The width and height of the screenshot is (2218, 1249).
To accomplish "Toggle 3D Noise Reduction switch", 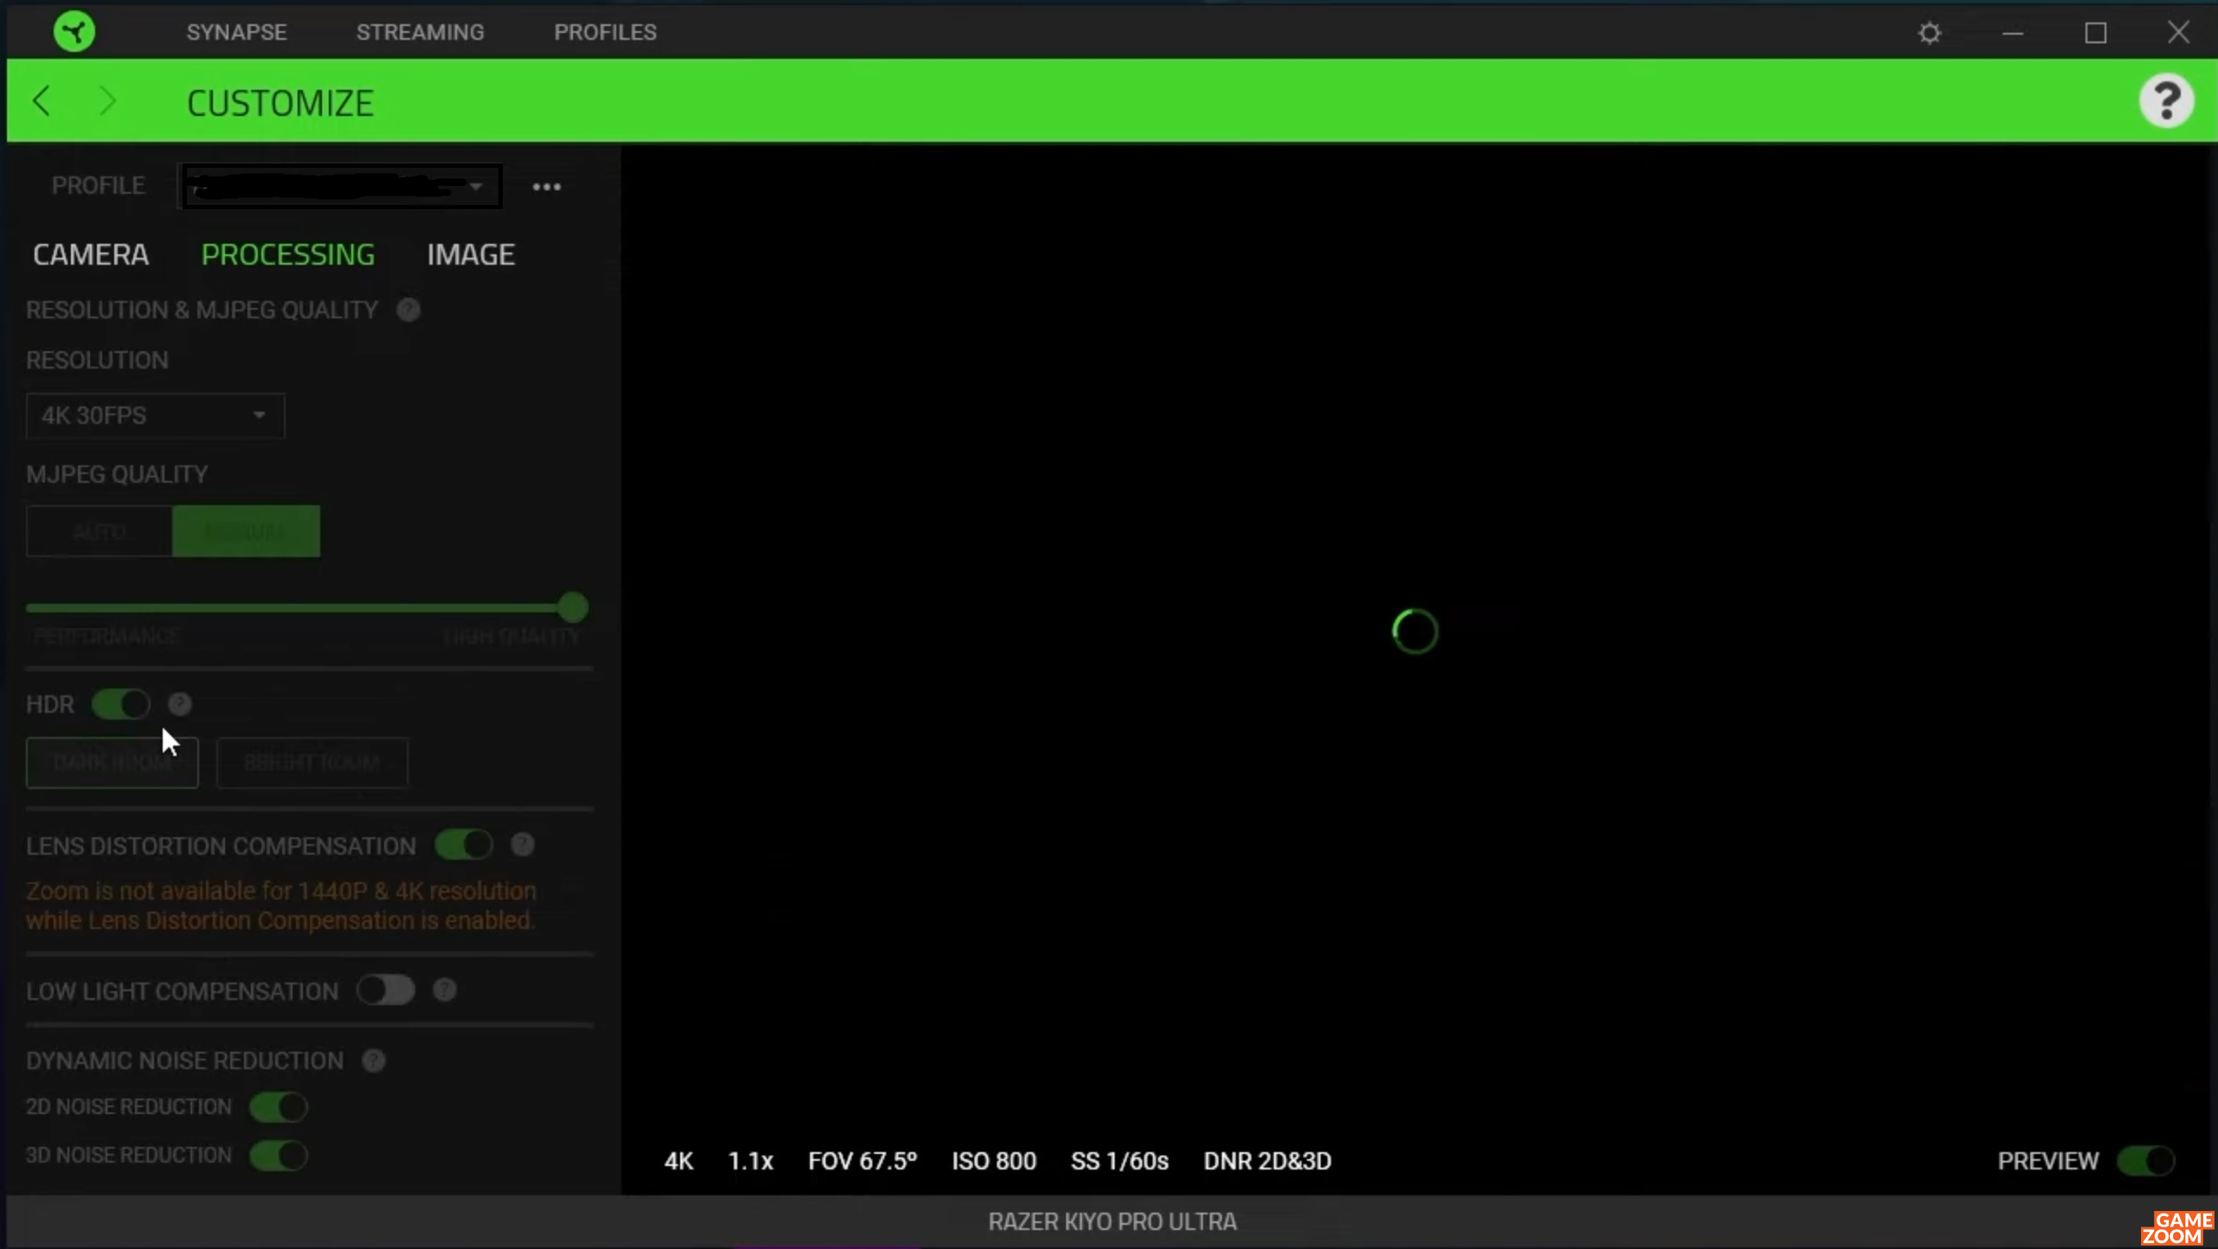I will (279, 1155).
